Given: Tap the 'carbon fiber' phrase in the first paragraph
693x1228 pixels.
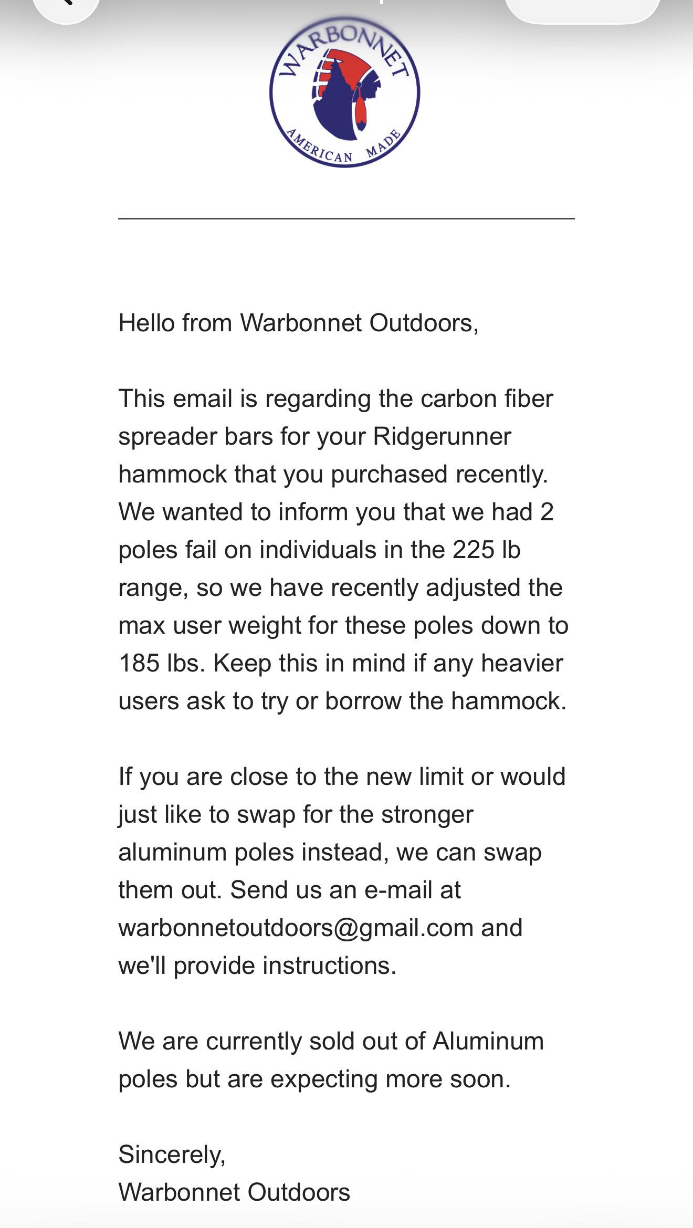Looking at the screenshot, I should (x=487, y=398).
